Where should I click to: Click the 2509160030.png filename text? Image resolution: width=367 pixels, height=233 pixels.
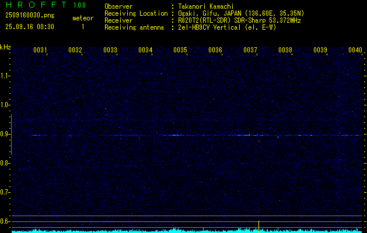[30, 16]
